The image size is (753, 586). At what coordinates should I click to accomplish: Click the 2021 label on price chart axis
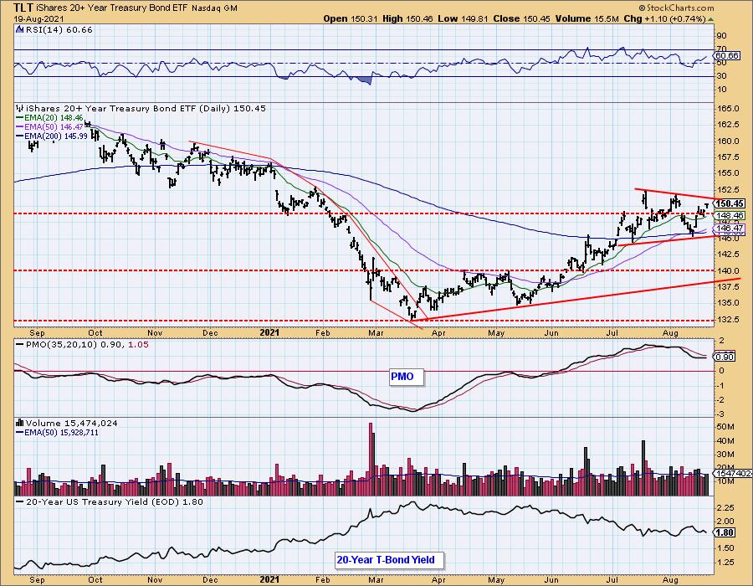269,332
